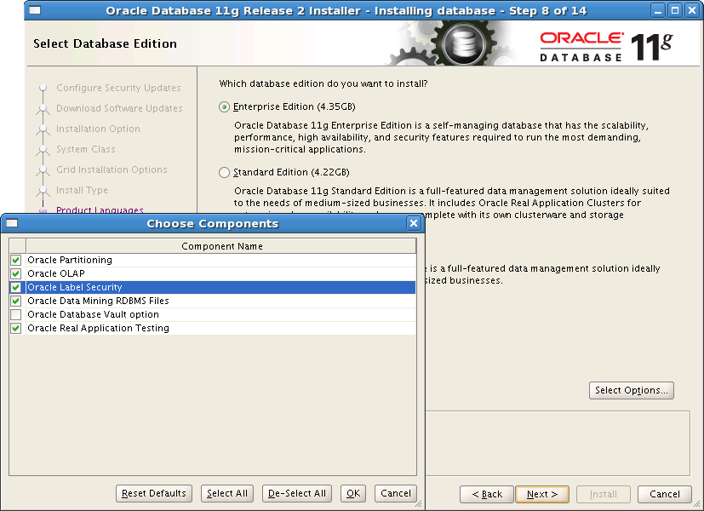Click the Component Name column header
The height and width of the screenshot is (511, 704).
[221, 246]
